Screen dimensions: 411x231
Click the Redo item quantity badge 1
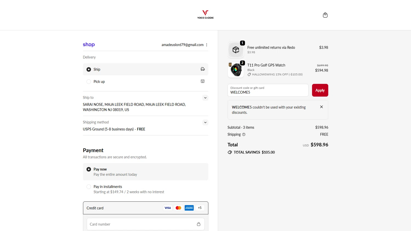point(242,43)
